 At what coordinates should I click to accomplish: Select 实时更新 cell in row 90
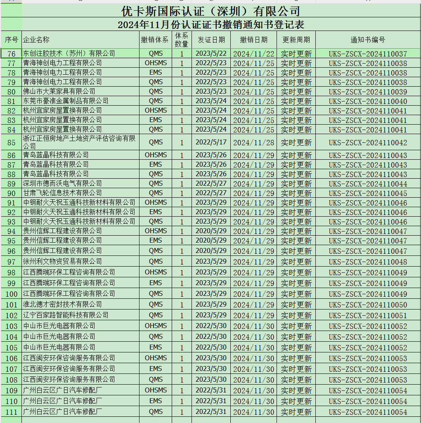tap(296, 193)
